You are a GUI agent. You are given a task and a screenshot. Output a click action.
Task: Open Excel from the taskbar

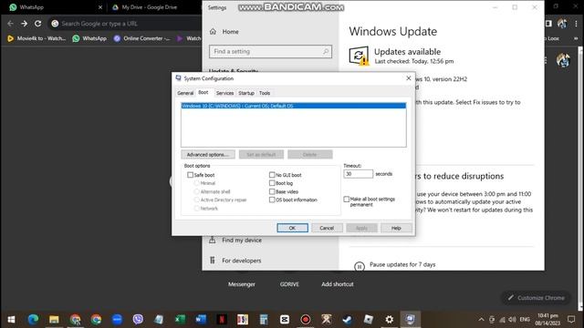click(x=180, y=319)
